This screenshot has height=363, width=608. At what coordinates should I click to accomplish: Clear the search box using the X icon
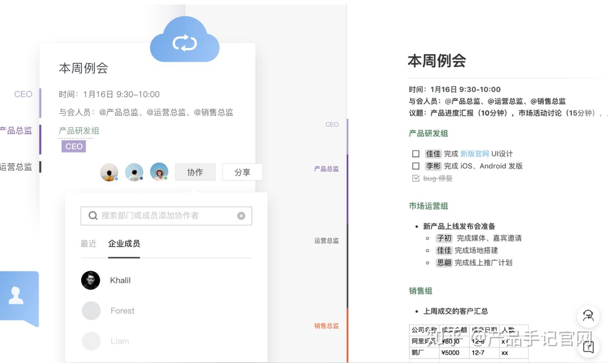[x=241, y=216]
